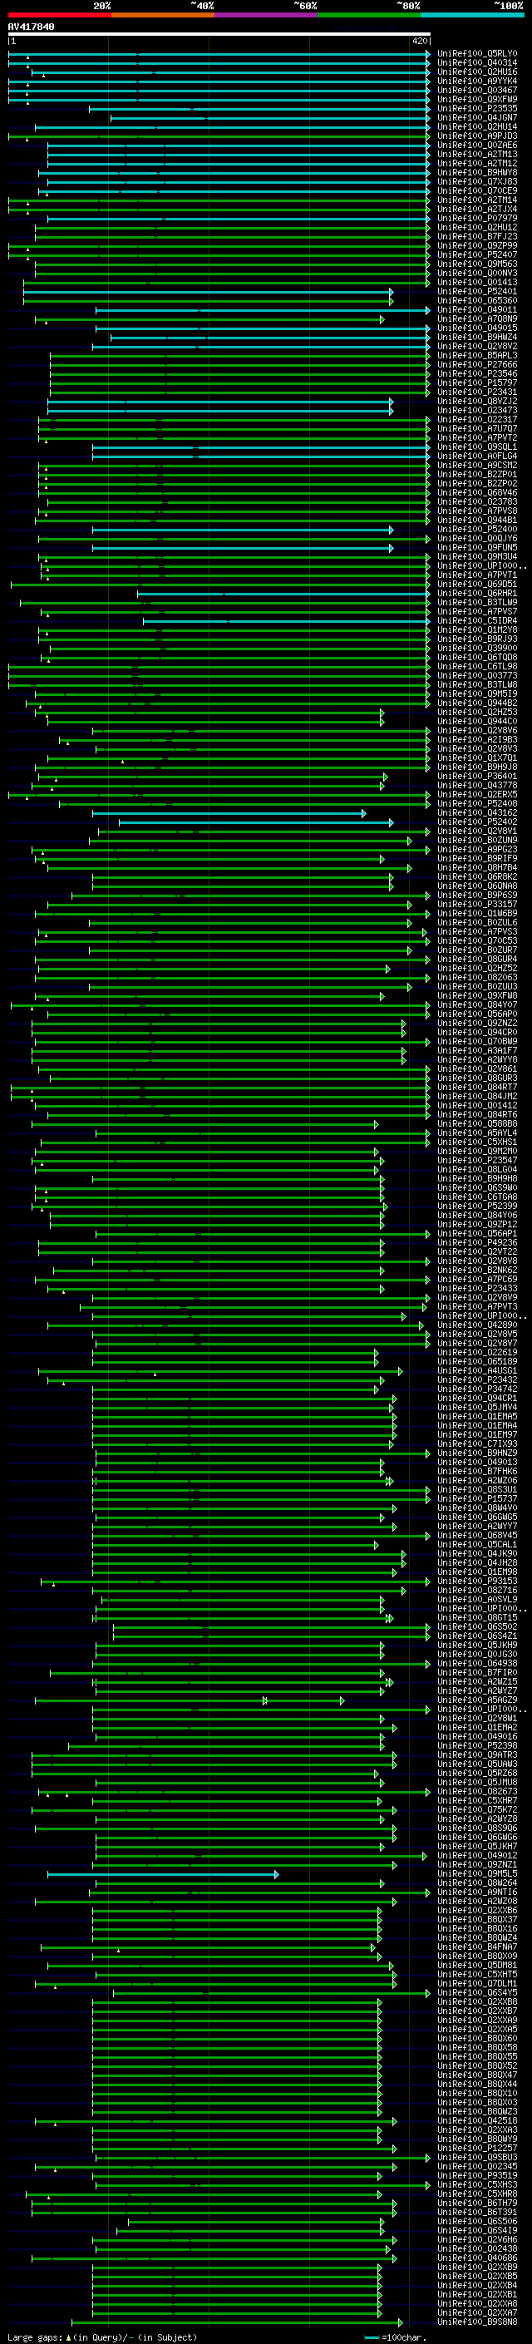Open hit UniRef100_A9YYK4
The image size is (532, 2344).
click(x=477, y=81)
